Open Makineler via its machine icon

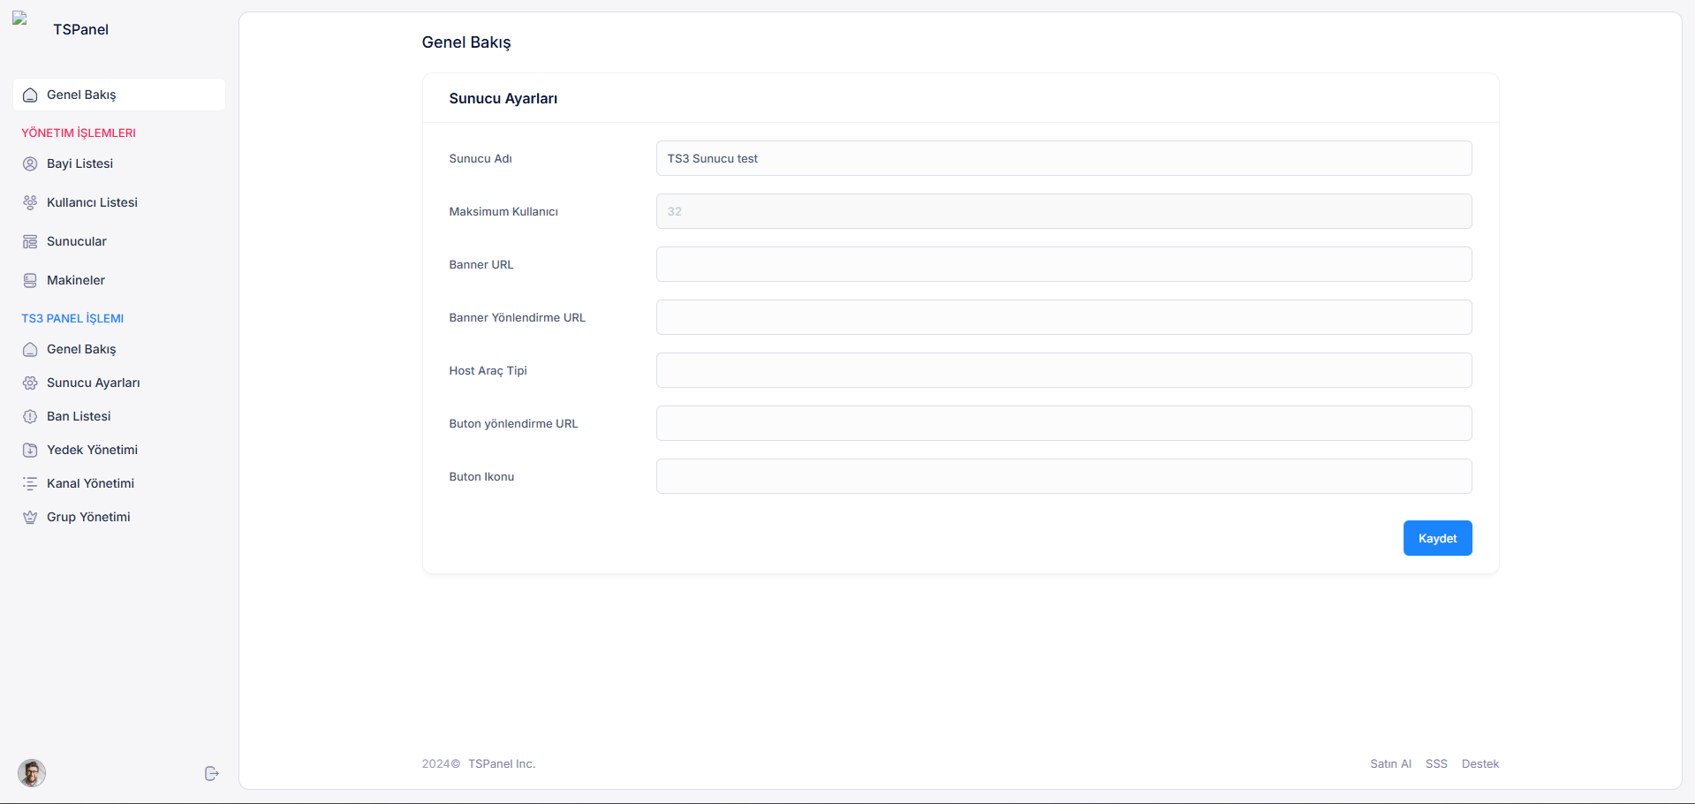[30, 280]
